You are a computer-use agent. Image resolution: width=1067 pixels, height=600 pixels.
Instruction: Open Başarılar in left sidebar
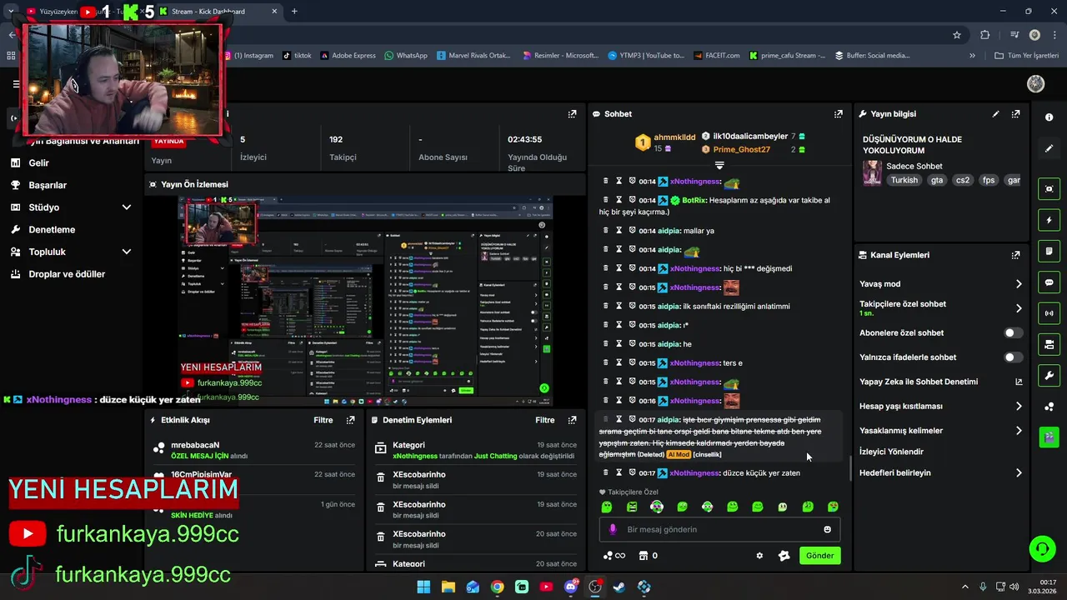tap(48, 185)
